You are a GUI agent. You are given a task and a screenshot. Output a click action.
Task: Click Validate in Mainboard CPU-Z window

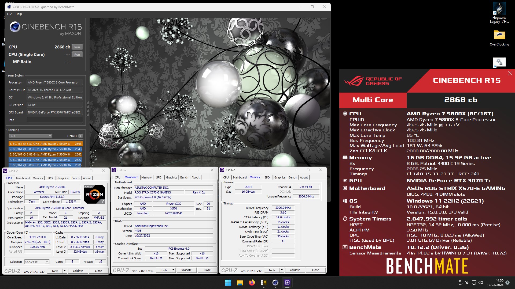(186, 270)
